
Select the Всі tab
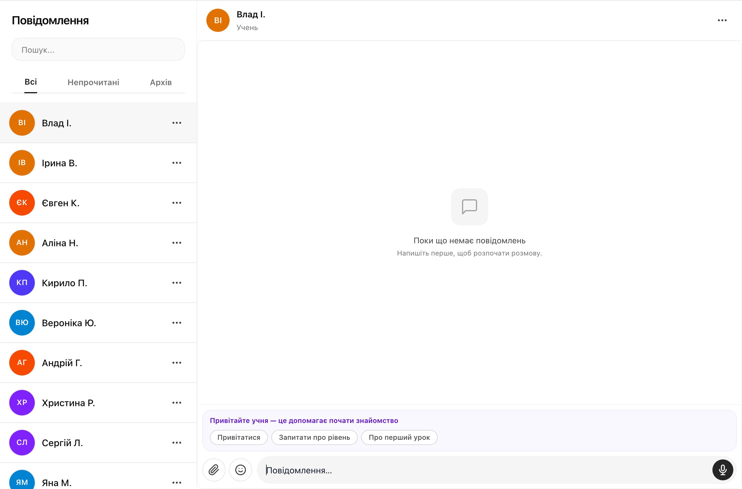[x=31, y=82]
